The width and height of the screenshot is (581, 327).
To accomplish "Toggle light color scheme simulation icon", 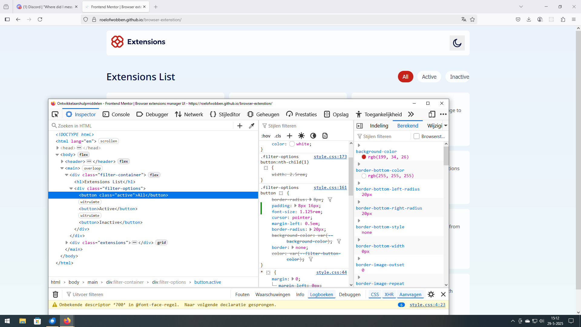I will pos(301,136).
